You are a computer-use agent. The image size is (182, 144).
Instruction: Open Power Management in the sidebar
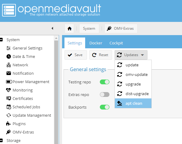coord(31,82)
